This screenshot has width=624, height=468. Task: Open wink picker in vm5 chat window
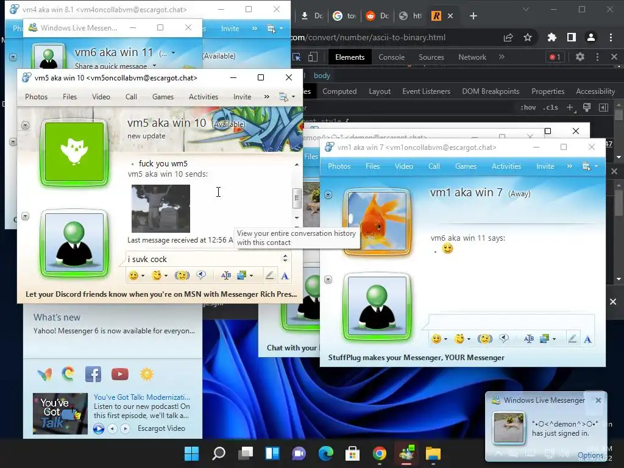(x=157, y=275)
